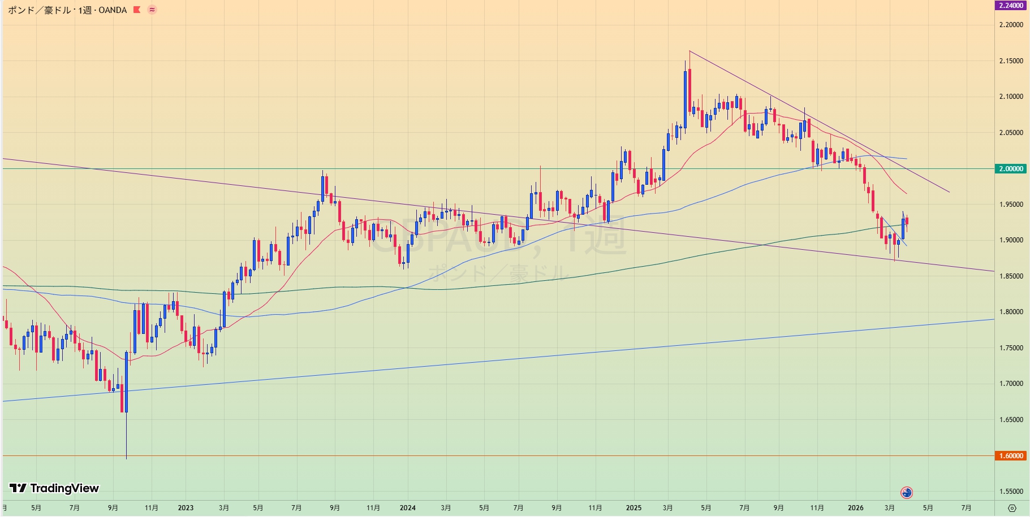The height and width of the screenshot is (517, 1030).
Task: Click the 1.95000 price on the scale
Action: (x=1011, y=205)
